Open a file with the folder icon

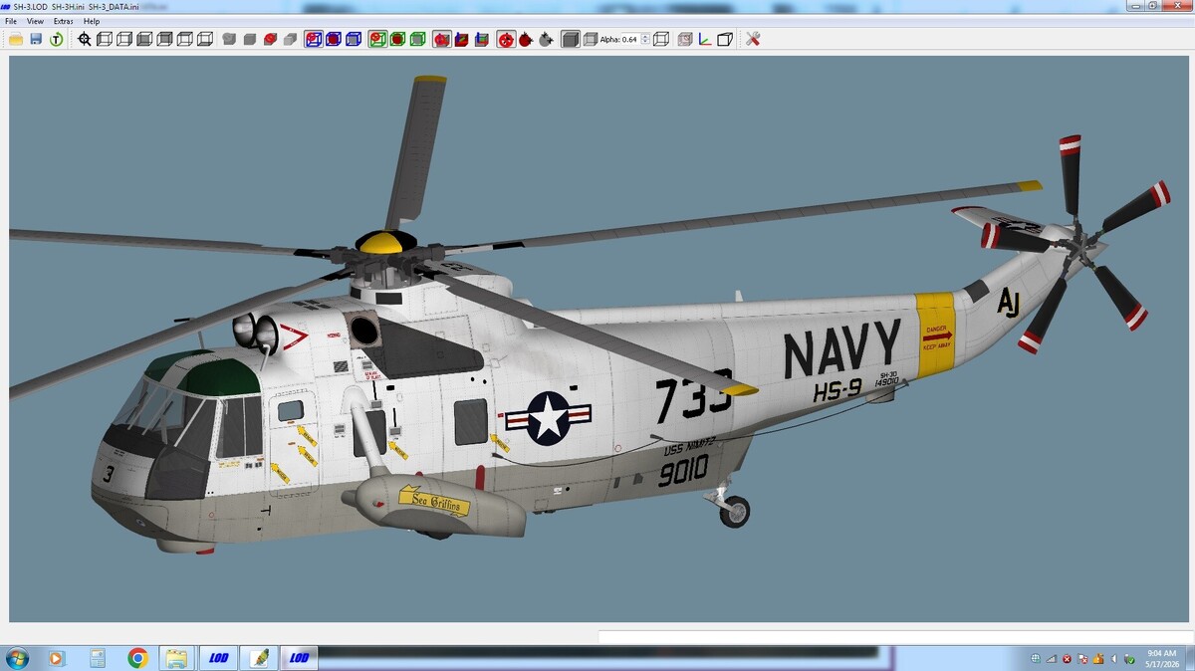click(16, 39)
